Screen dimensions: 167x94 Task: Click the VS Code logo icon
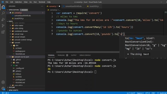coord(2,2)
